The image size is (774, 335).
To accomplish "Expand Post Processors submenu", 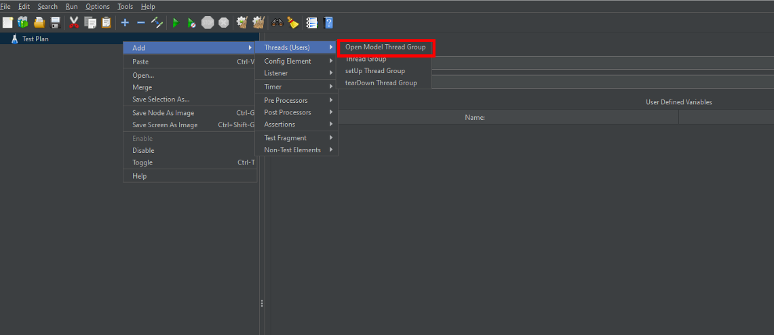I will coord(296,112).
